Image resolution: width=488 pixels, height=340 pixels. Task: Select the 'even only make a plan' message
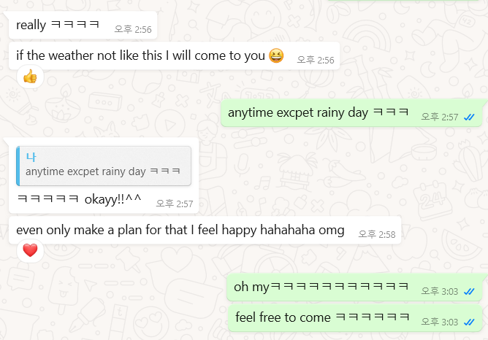205,231
